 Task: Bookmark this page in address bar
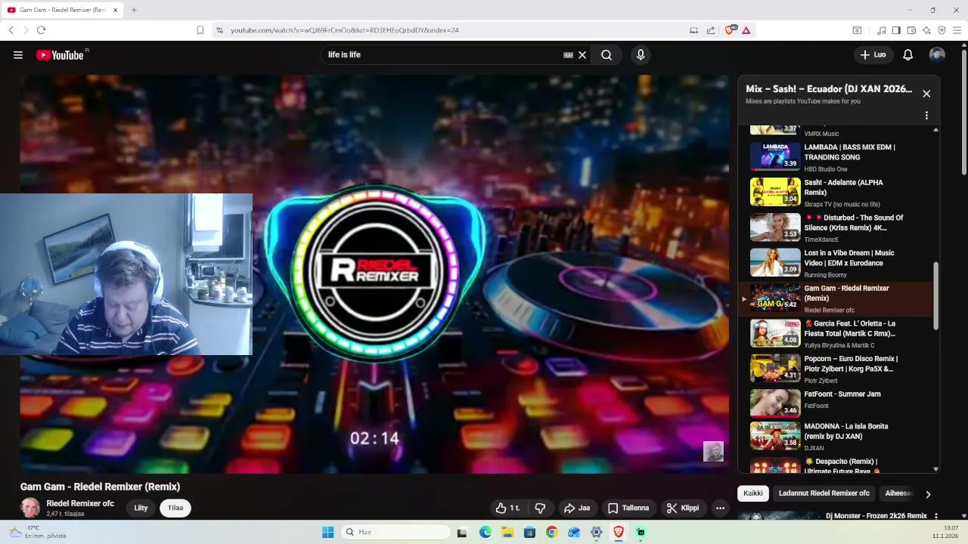click(200, 30)
